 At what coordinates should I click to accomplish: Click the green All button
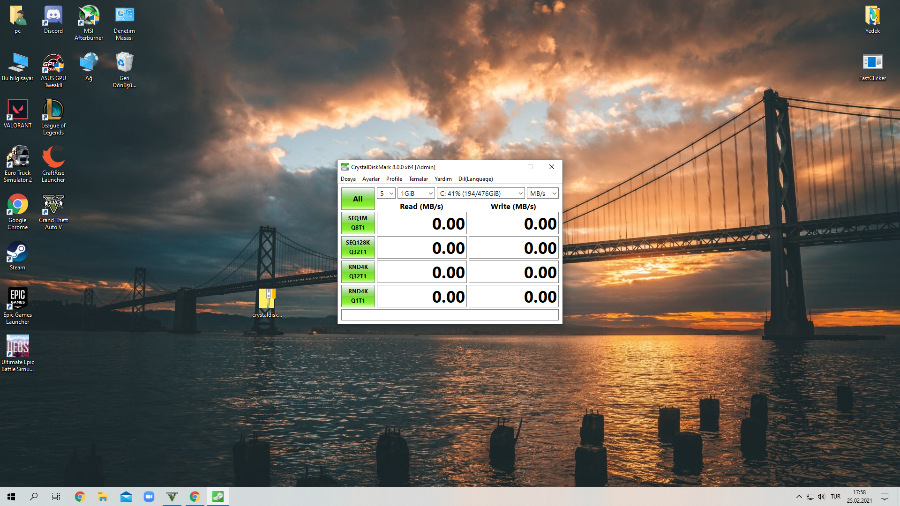358,199
